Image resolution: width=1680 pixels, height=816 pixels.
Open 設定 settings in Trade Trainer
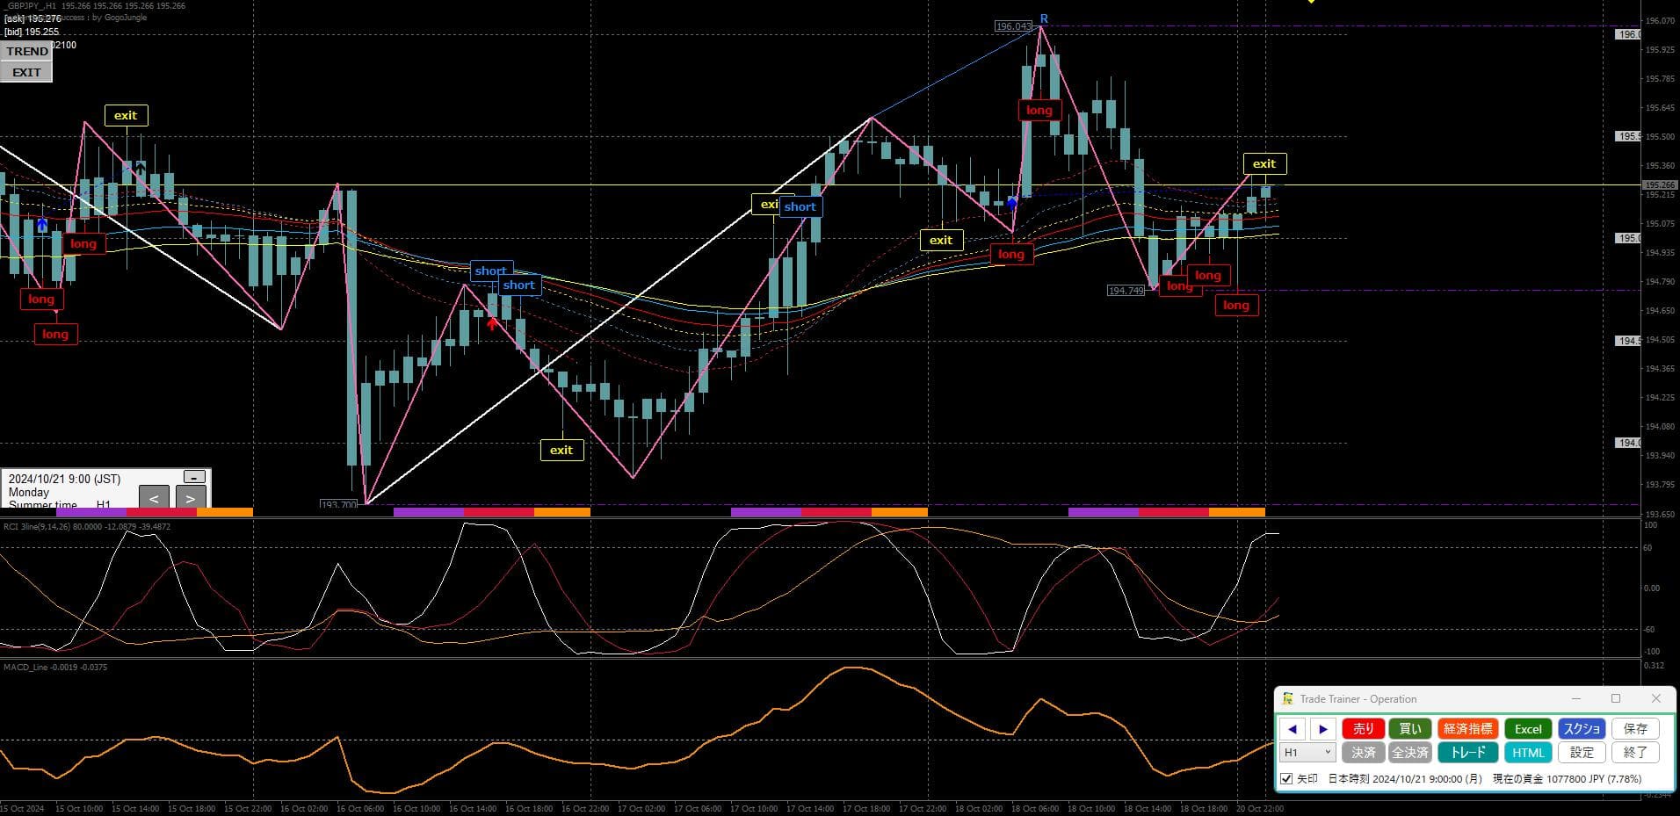tap(1582, 753)
